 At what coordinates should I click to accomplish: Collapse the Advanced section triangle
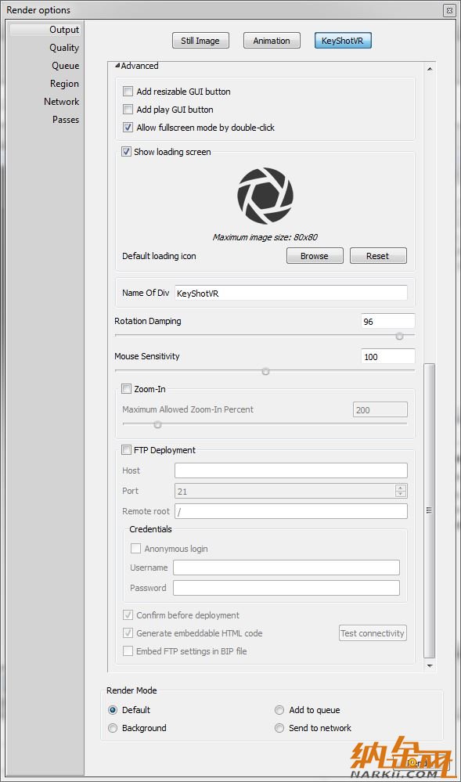point(117,65)
